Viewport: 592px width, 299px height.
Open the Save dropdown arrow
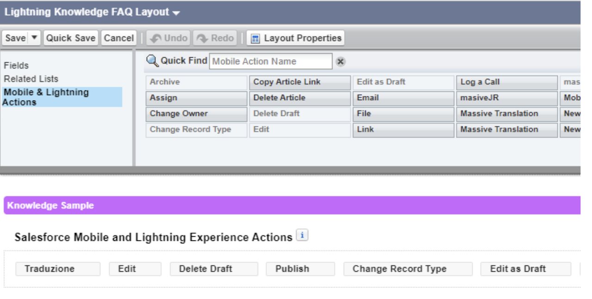pyautogui.click(x=35, y=38)
